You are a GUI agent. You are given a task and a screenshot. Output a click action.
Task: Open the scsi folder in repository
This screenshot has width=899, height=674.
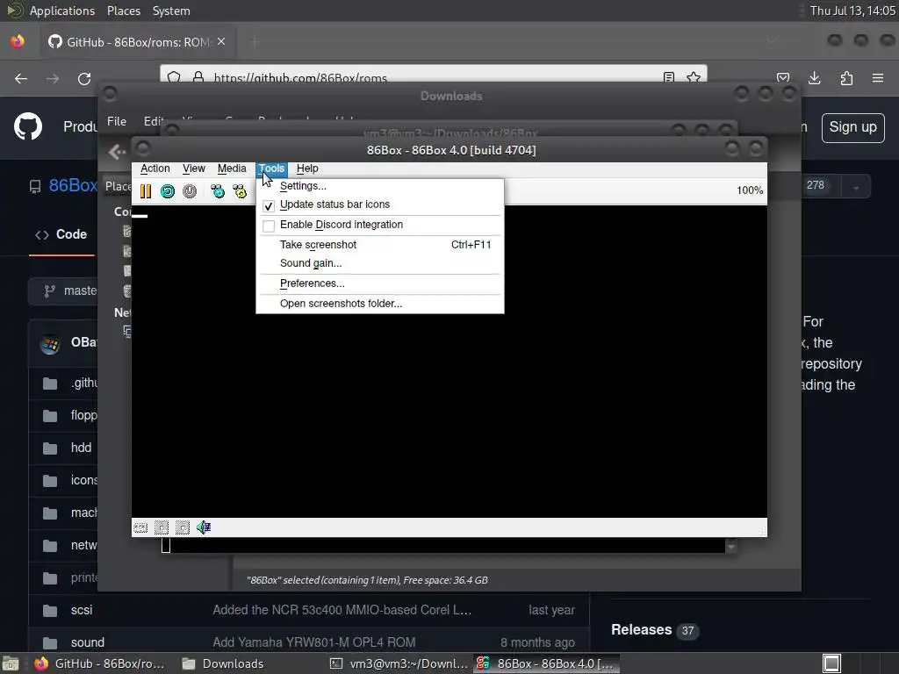[x=82, y=610]
